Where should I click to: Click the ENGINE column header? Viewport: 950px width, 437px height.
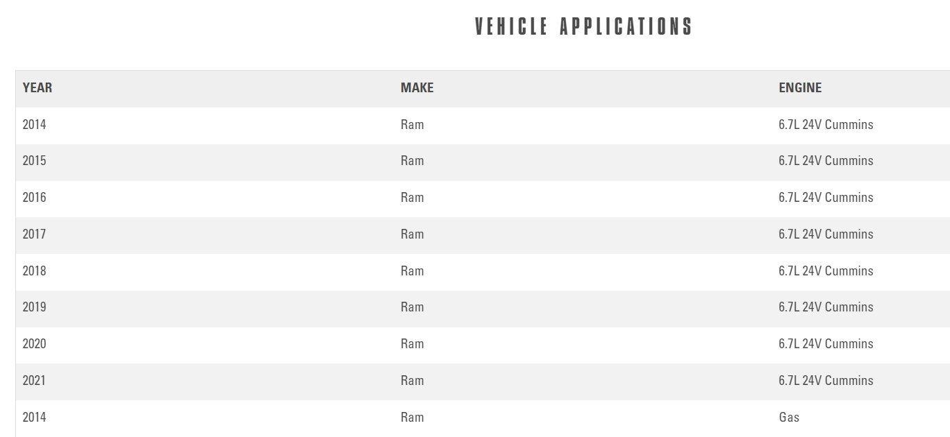800,88
